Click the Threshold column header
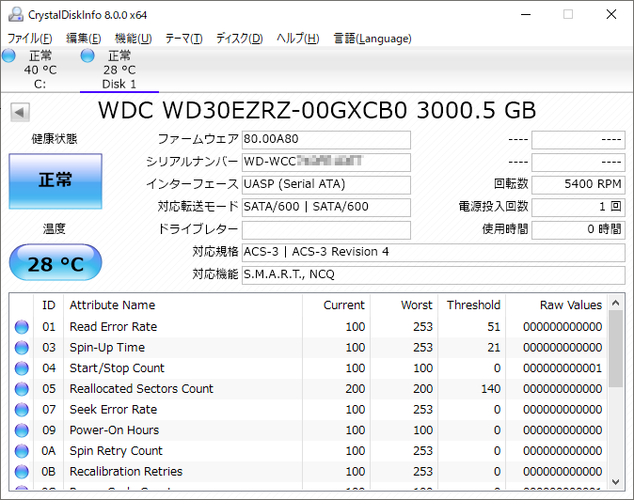This screenshot has width=634, height=500. [472, 305]
